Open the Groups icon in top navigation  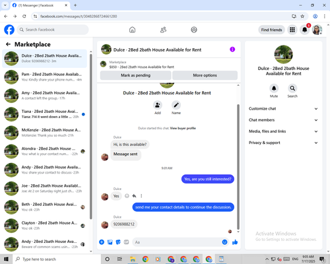pos(194,30)
